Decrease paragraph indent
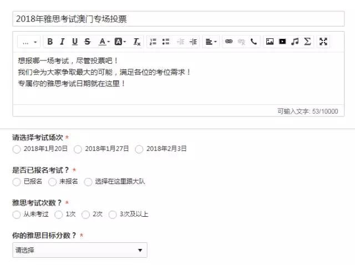Screen dimensions: 355x265 click(180, 42)
